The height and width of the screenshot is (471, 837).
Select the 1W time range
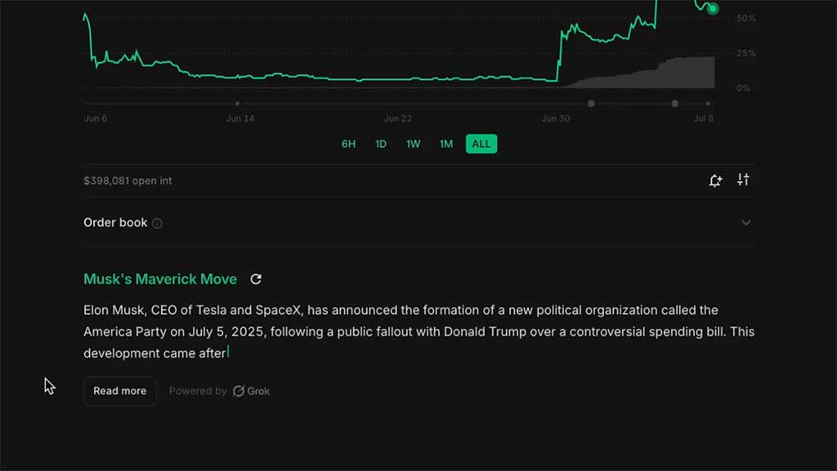coord(413,144)
